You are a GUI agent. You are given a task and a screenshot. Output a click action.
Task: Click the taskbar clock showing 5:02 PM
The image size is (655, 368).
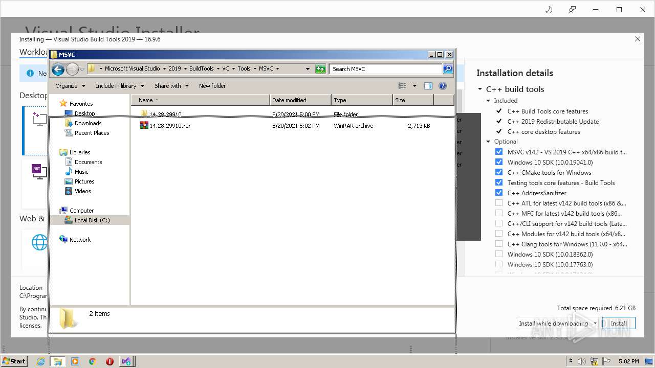pos(628,361)
